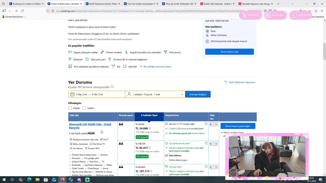
Task: Click the info icon beside TL 92.417
Action: (150, 148)
